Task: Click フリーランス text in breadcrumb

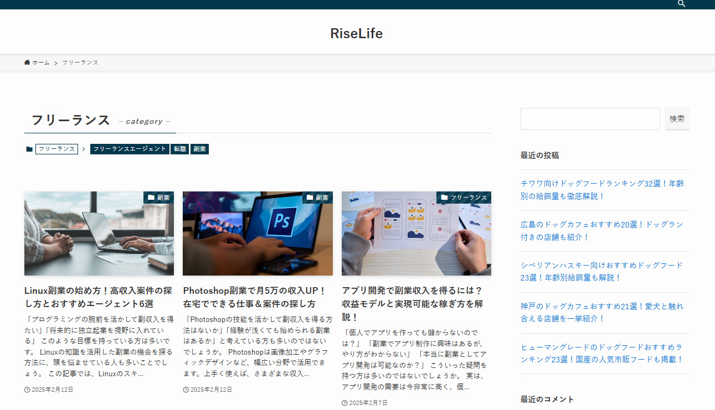Action: click(80, 63)
